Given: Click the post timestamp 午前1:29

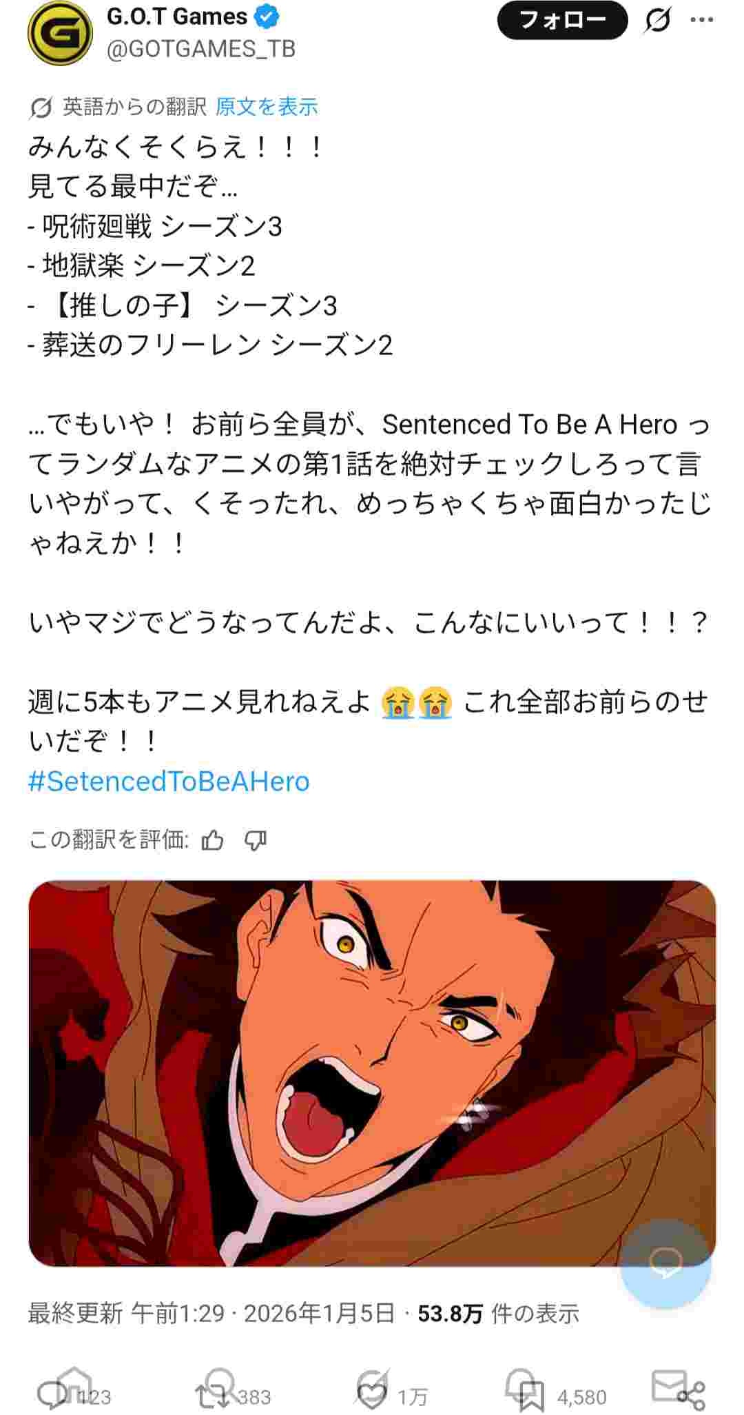Looking at the screenshot, I should pos(178,1314).
